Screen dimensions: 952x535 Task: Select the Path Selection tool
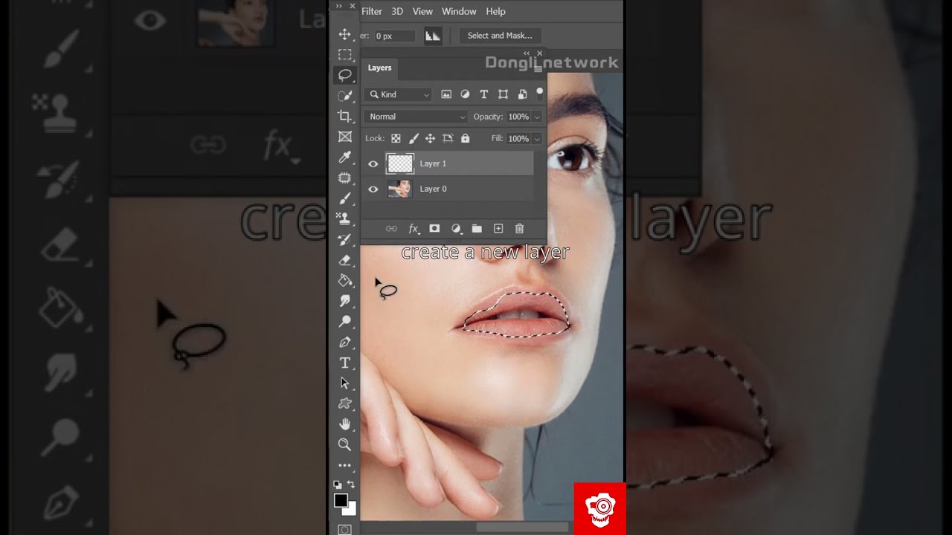pyautogui.click(x=345, y=383)
